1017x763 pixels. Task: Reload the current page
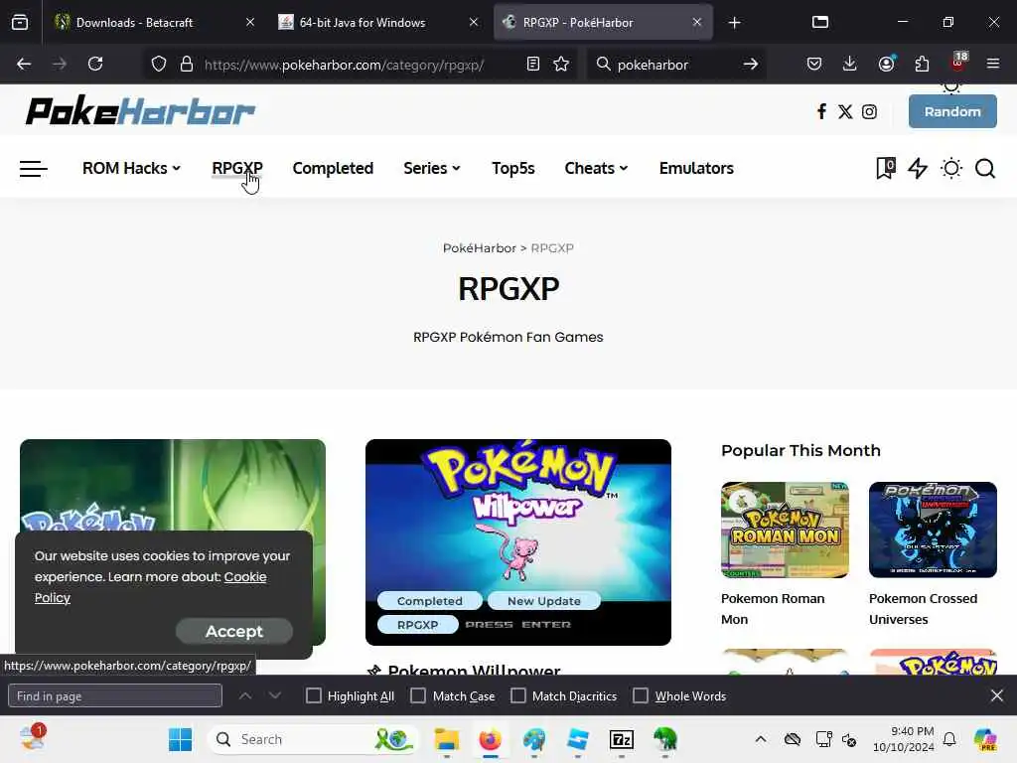pos(95,64)
